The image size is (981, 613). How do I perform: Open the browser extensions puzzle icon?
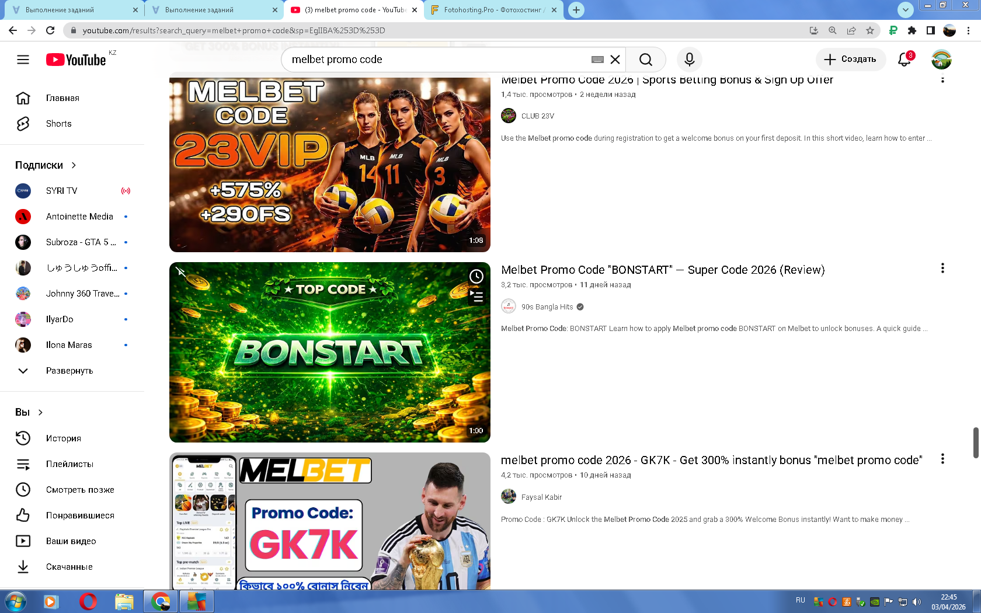[x=912, y=30]
